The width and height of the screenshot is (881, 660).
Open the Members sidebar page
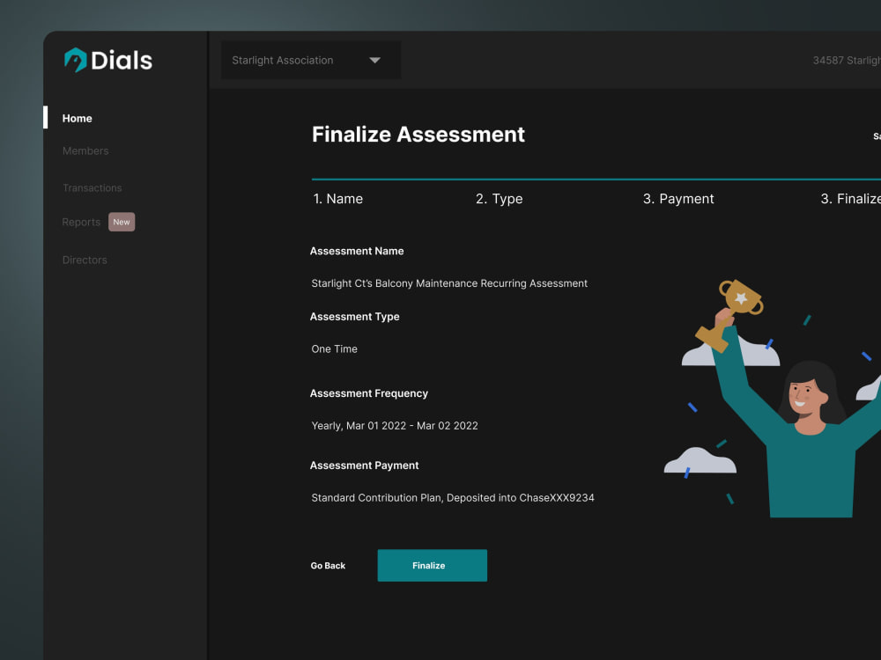tap(85, 151)
